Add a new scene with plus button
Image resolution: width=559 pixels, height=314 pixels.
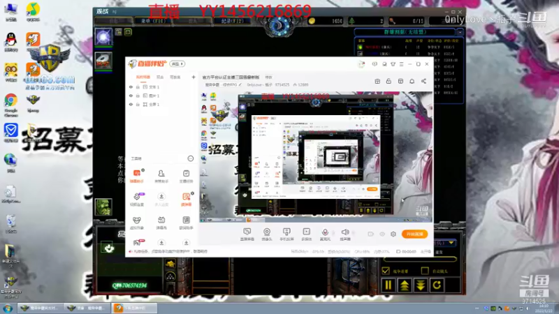click(194, 77)
